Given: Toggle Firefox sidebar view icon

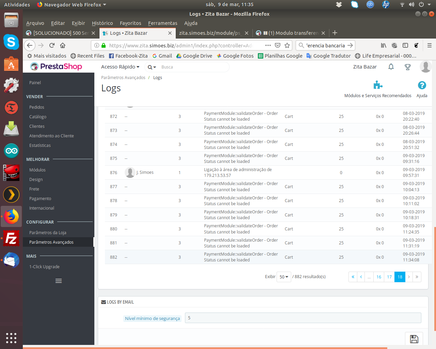Looking at the screenshot, I should 405,45.
